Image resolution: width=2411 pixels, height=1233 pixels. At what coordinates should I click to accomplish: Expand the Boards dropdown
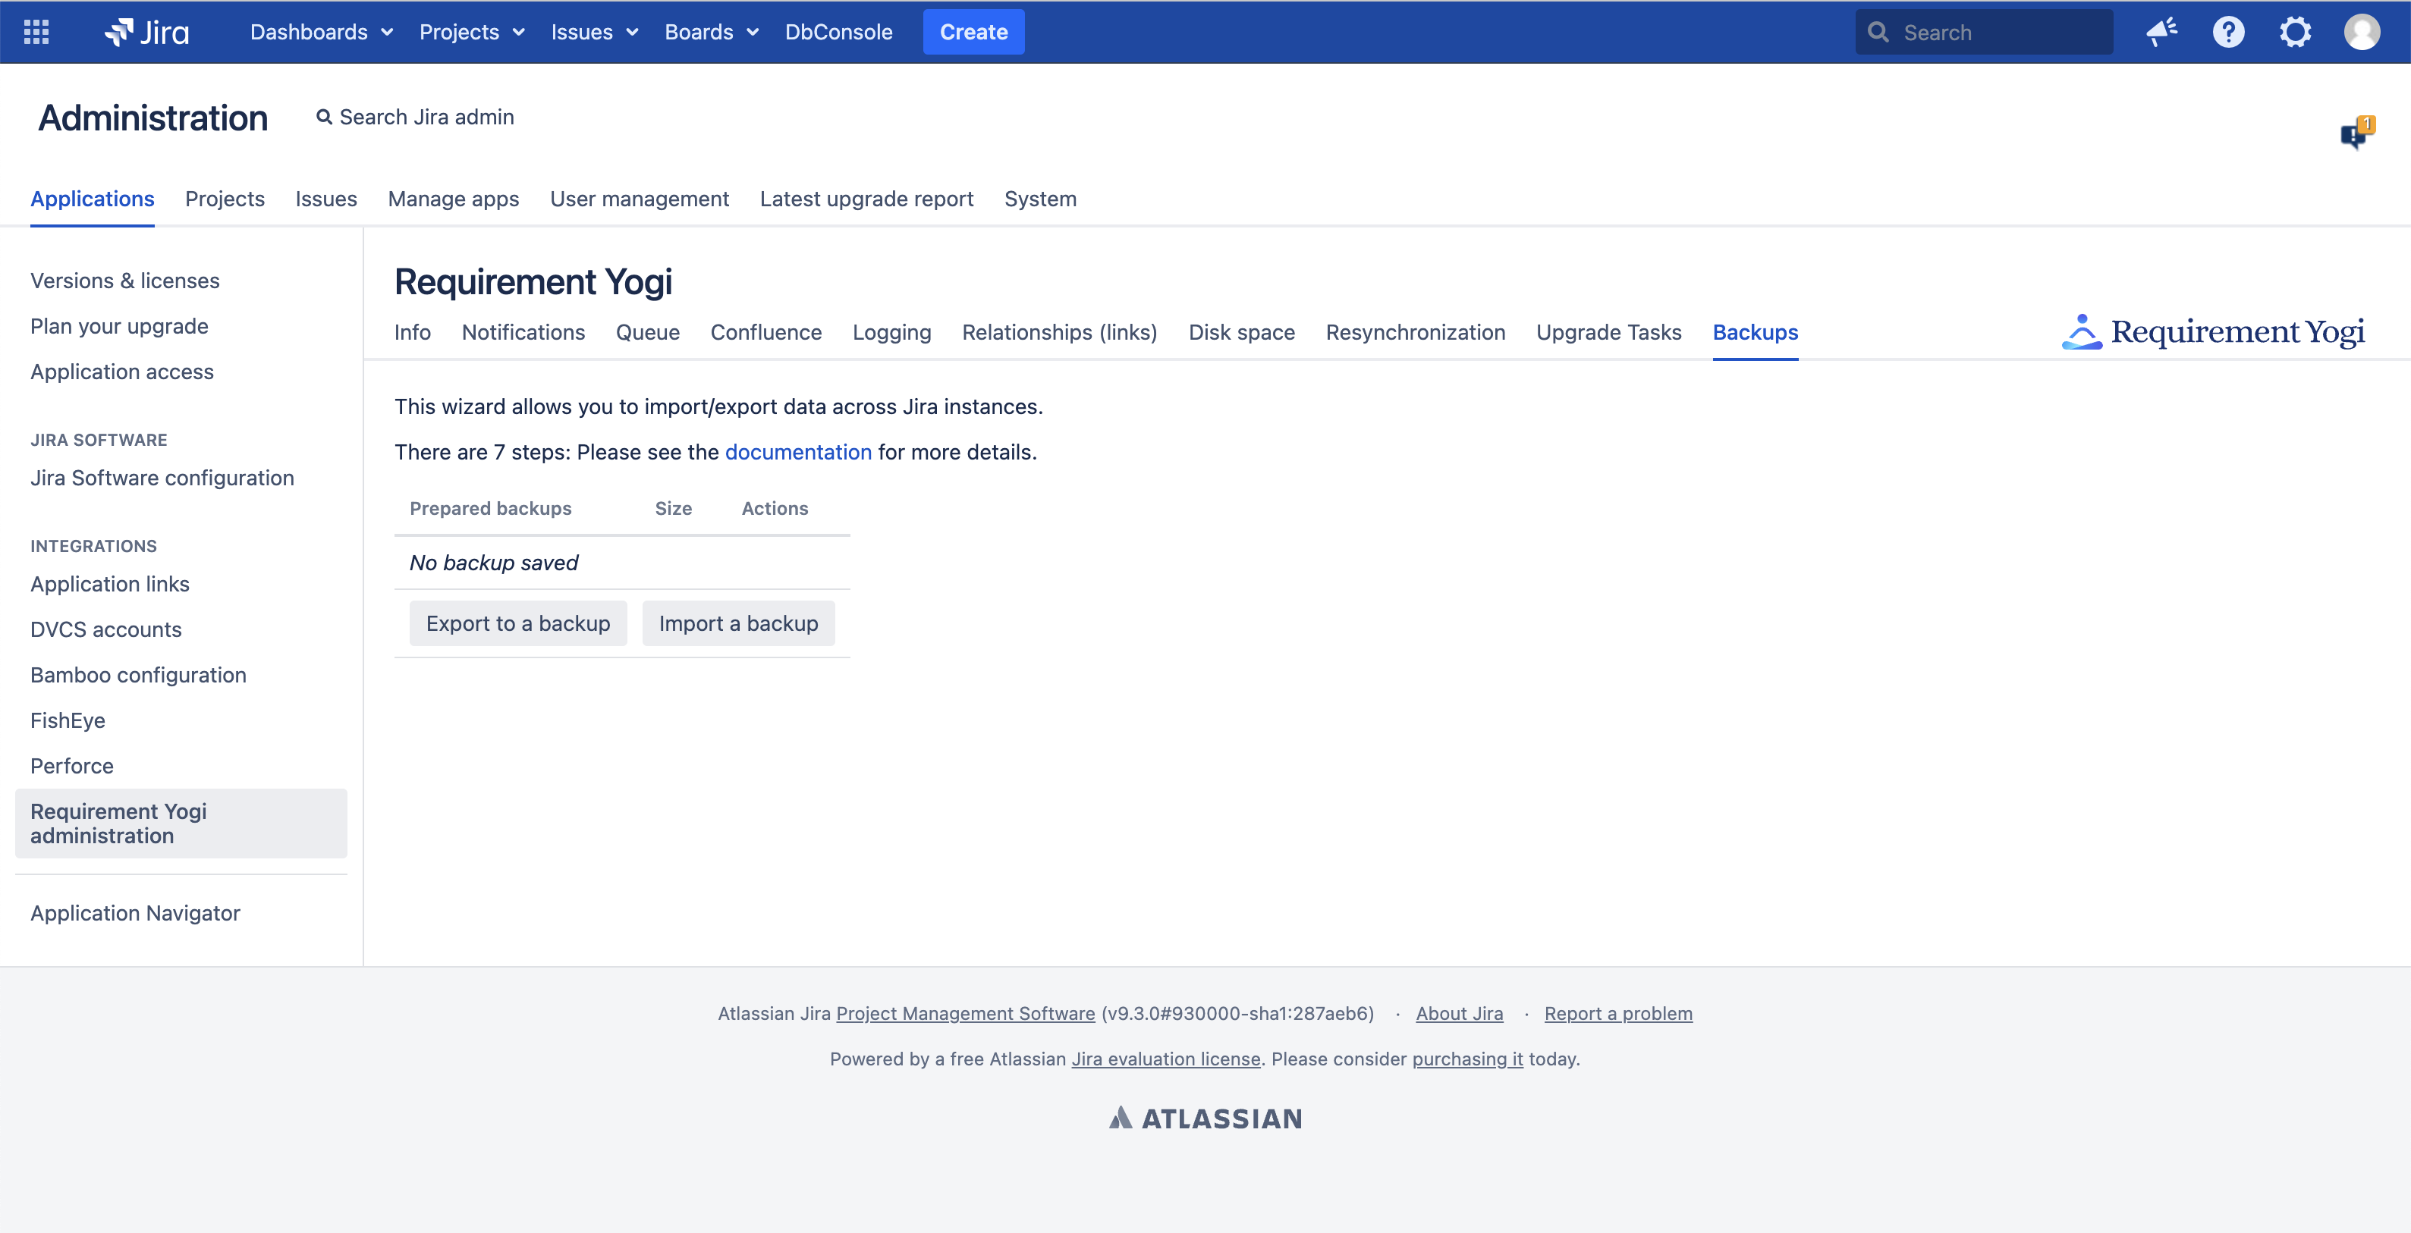(712, 32)
